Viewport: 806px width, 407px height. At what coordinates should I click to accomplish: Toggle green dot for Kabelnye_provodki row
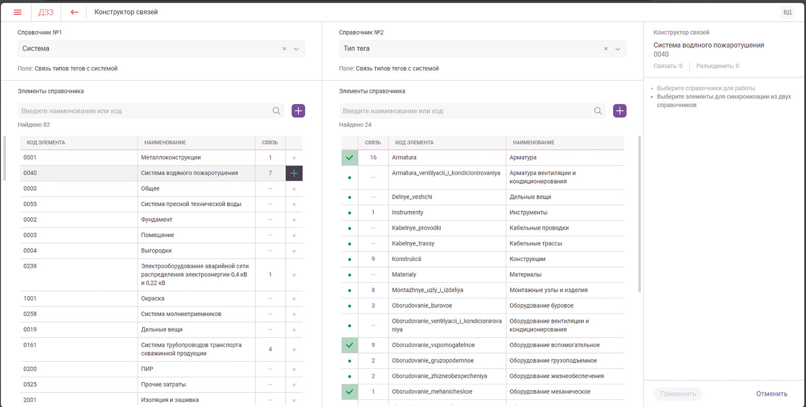pos(350,228)
